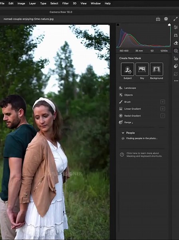The width and height of the screenshot is (179, 240).
Task: Click the Finding people in the photo text
Action: pyautogui.click(x=142, y=138)
